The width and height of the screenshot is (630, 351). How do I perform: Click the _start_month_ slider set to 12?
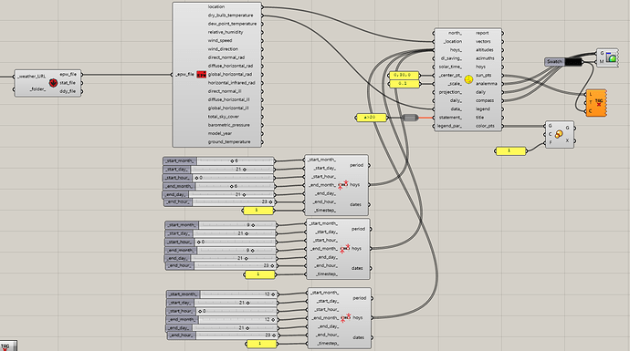coord(222,294)
